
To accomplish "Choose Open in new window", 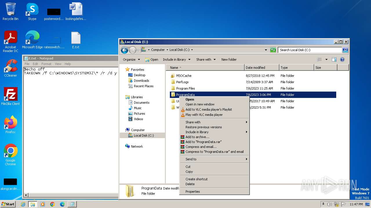I will (x=214, y=104).
